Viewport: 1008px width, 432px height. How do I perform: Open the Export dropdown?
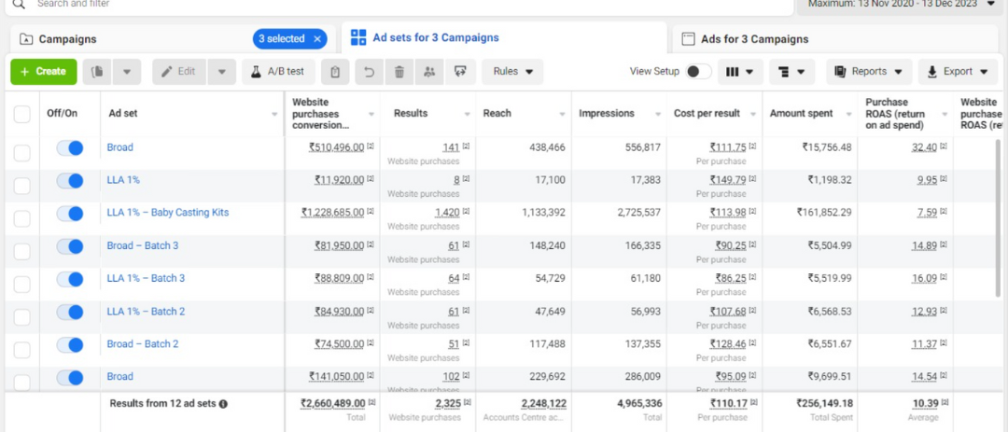pyautogui.click(x=958, y=72)
